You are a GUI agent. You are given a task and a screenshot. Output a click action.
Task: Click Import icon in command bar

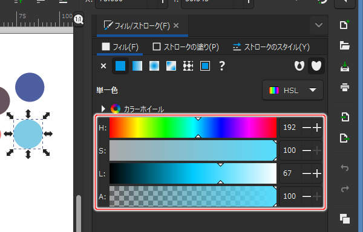point(344,117)
